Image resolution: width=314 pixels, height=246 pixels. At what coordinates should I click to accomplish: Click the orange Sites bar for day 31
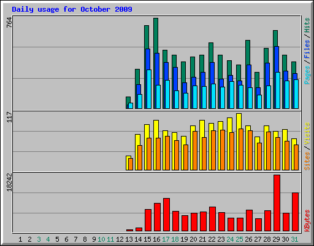[296, 157]
